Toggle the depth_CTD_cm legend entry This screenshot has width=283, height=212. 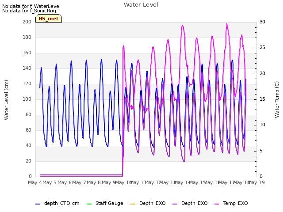57,203
